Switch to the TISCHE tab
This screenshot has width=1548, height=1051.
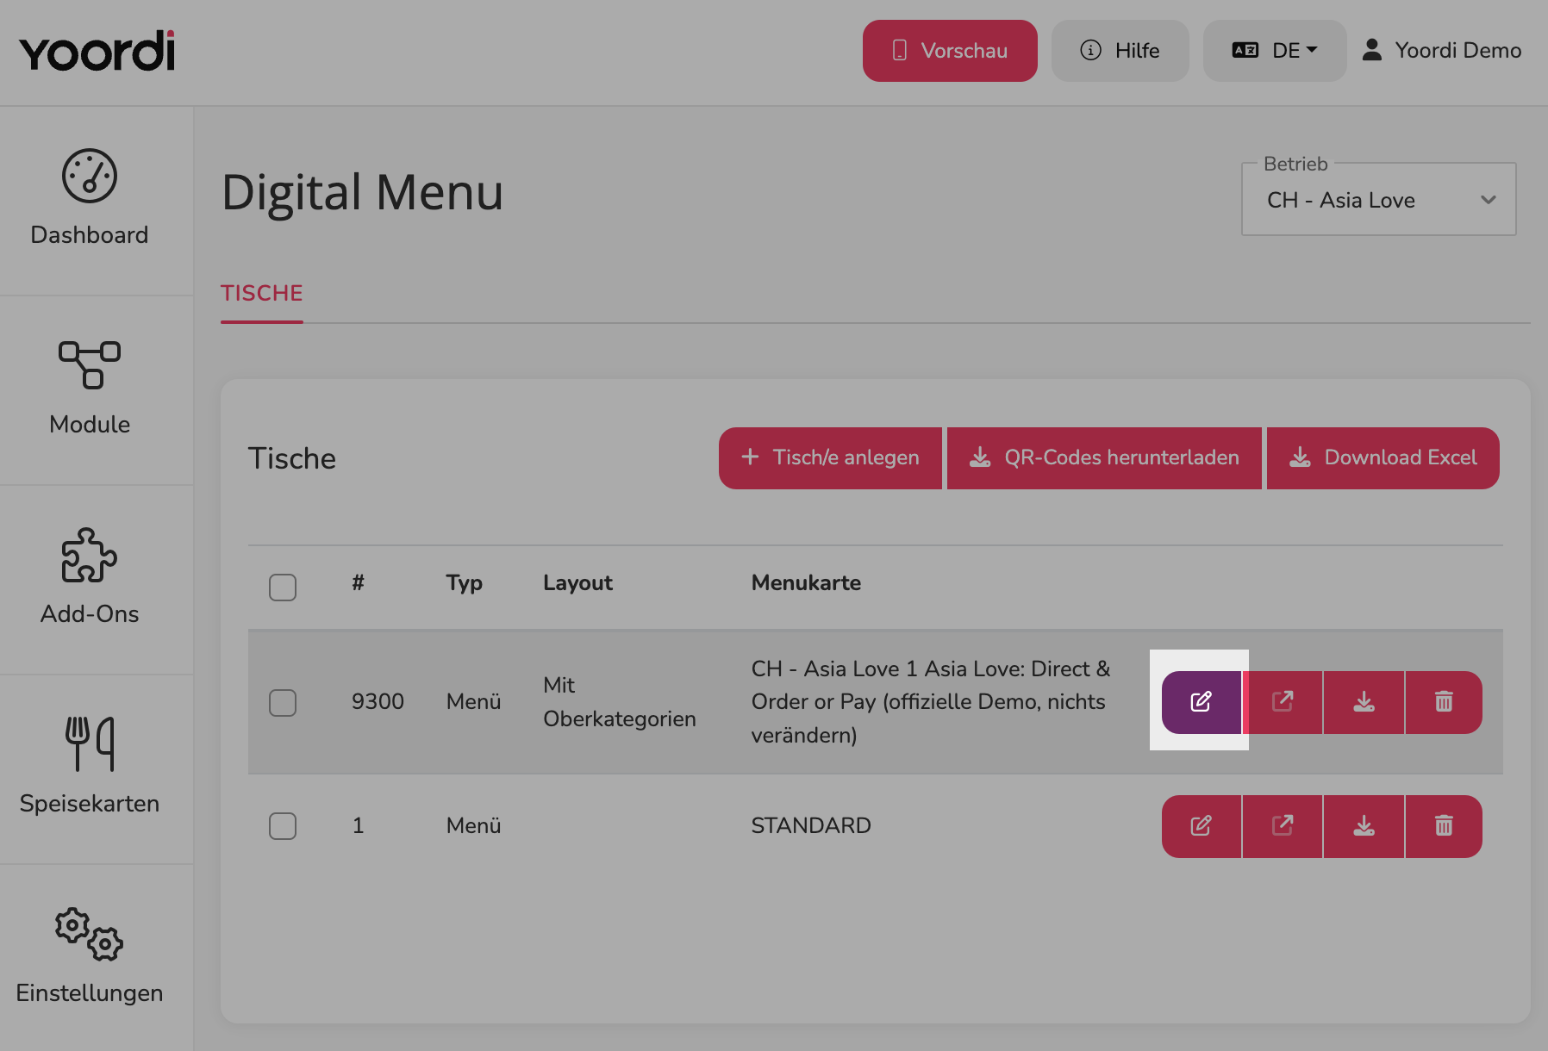click(262, 294)
